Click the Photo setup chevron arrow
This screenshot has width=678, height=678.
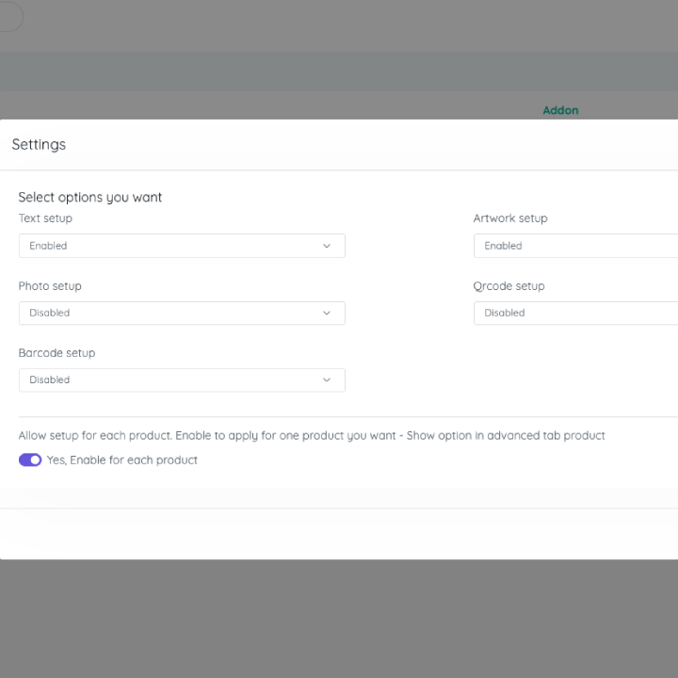[327, 313]
